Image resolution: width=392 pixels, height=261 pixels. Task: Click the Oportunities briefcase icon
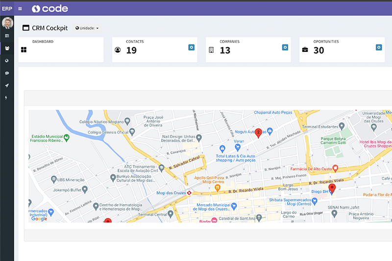305,50
